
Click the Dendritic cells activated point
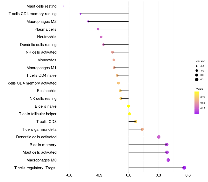[x=159, y=137]
